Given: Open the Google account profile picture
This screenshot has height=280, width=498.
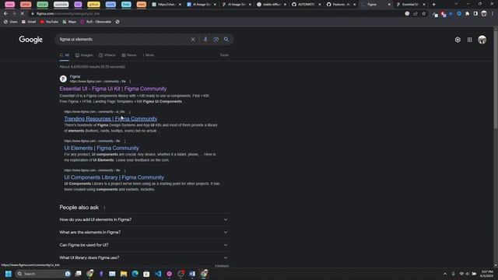Looking at the screenshot, I should [482, 40].
